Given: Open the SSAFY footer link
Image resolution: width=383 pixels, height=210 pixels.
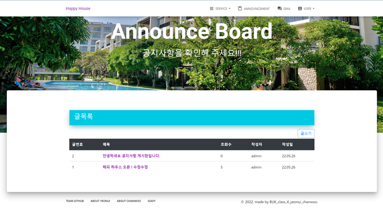Looking at the screenshot, I should tap(152, 201).
